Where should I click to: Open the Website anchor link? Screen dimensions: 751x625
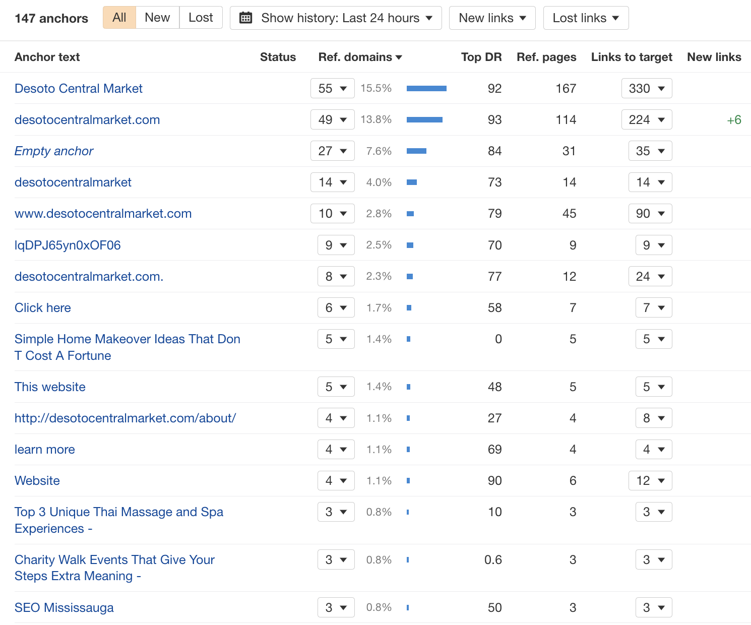click(x=37, y=480)
